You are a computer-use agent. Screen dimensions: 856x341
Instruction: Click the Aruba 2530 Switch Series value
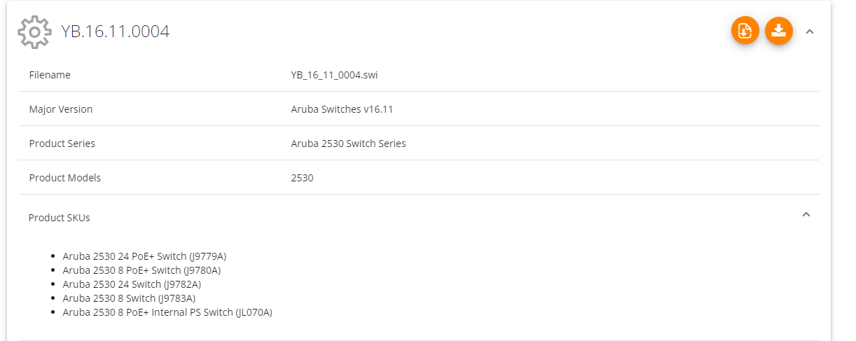tap(348, 144)
